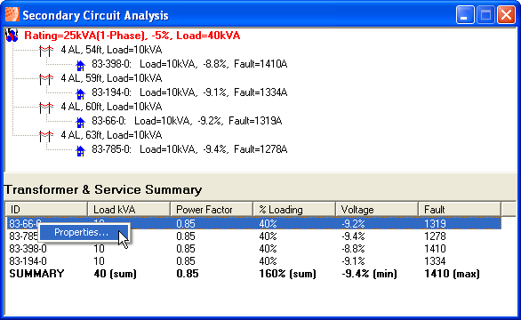Image resolution: width=521 pixels, height=320 pixels.
Task: Click the transformer icon at tree root
Action: tap(12, 36)
